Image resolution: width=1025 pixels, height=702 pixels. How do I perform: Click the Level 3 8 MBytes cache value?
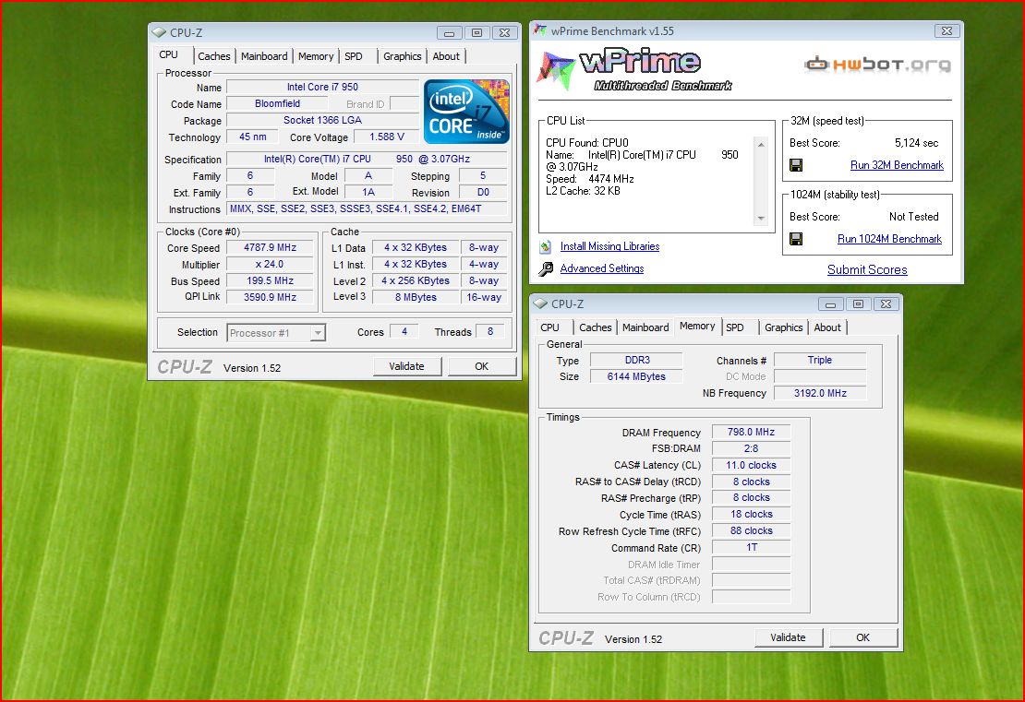pyautogui.click(x=416, y=297)
